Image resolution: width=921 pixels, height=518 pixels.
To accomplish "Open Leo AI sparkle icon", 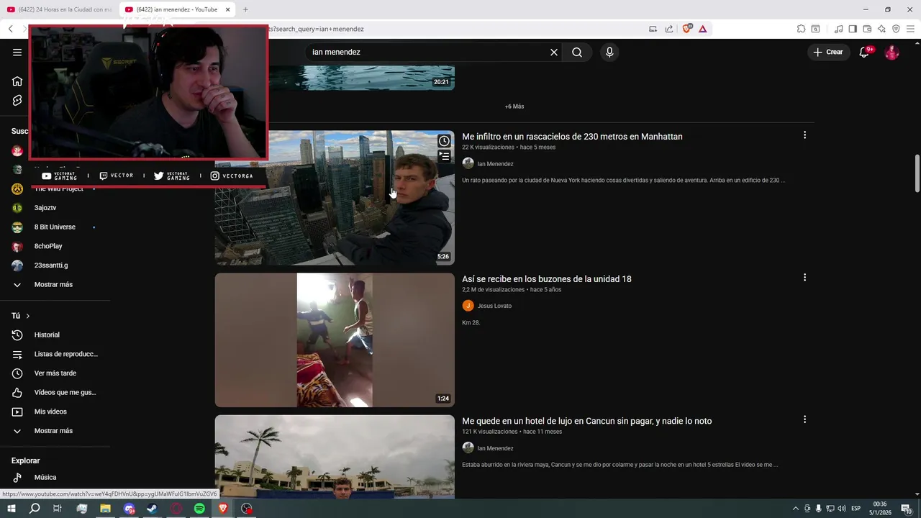I will (x=881, y=29).
